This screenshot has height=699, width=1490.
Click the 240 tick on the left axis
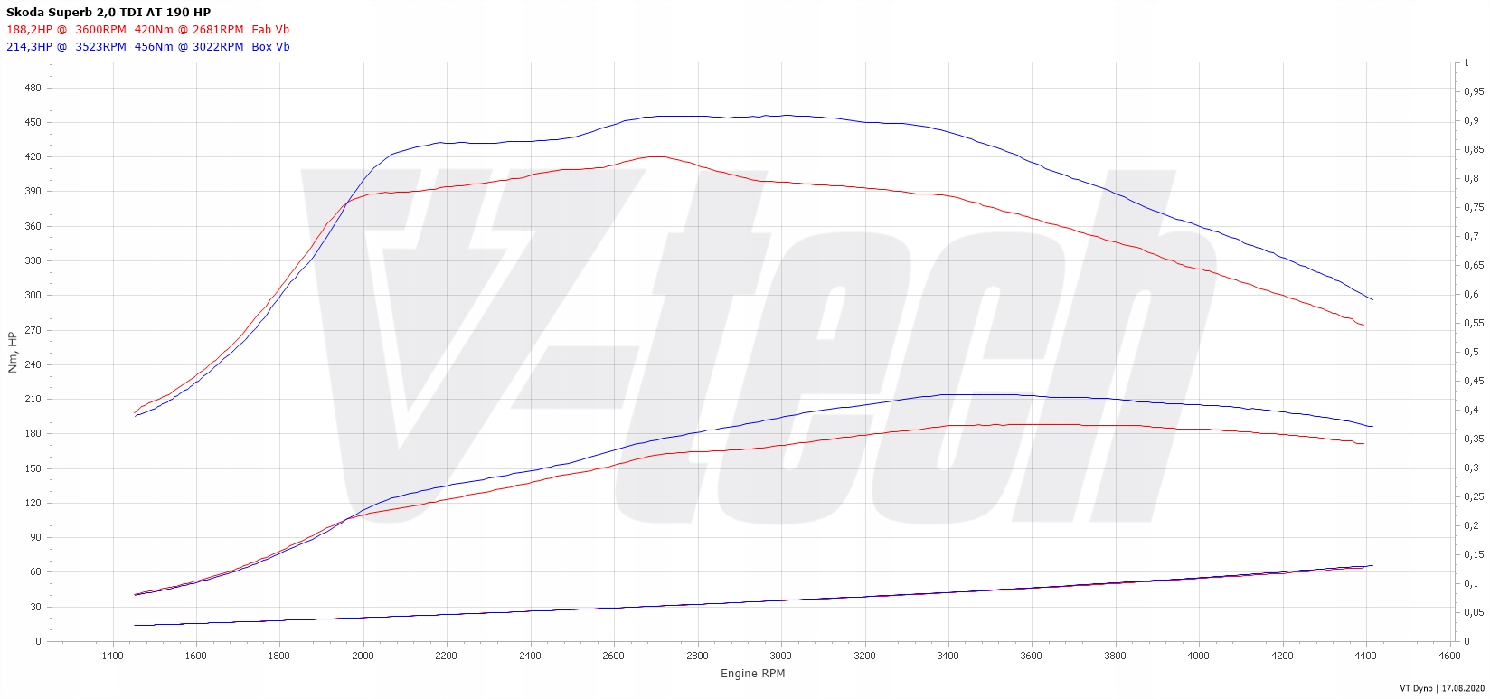(33, 364)
